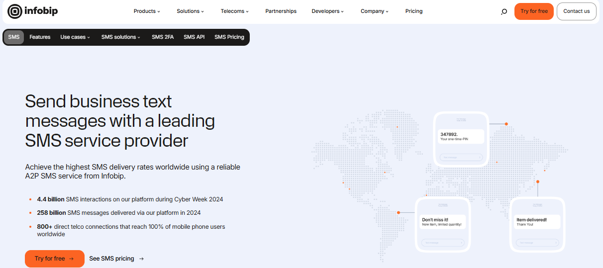Click the Contact us button
Image resolution: width=603 pixels, height=268 pixels.
[577, 11]
